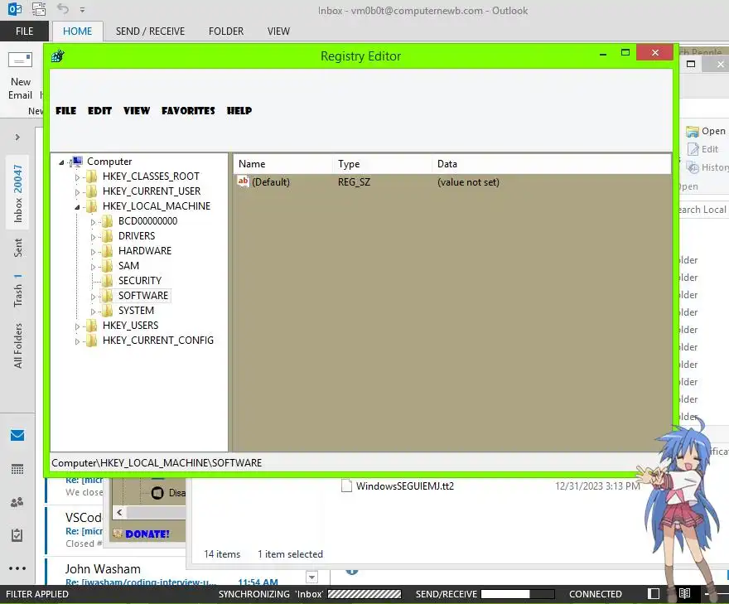Switch to Outlook VIEW tab
Viewport: 729px width, 604px height.
point(278,31)
